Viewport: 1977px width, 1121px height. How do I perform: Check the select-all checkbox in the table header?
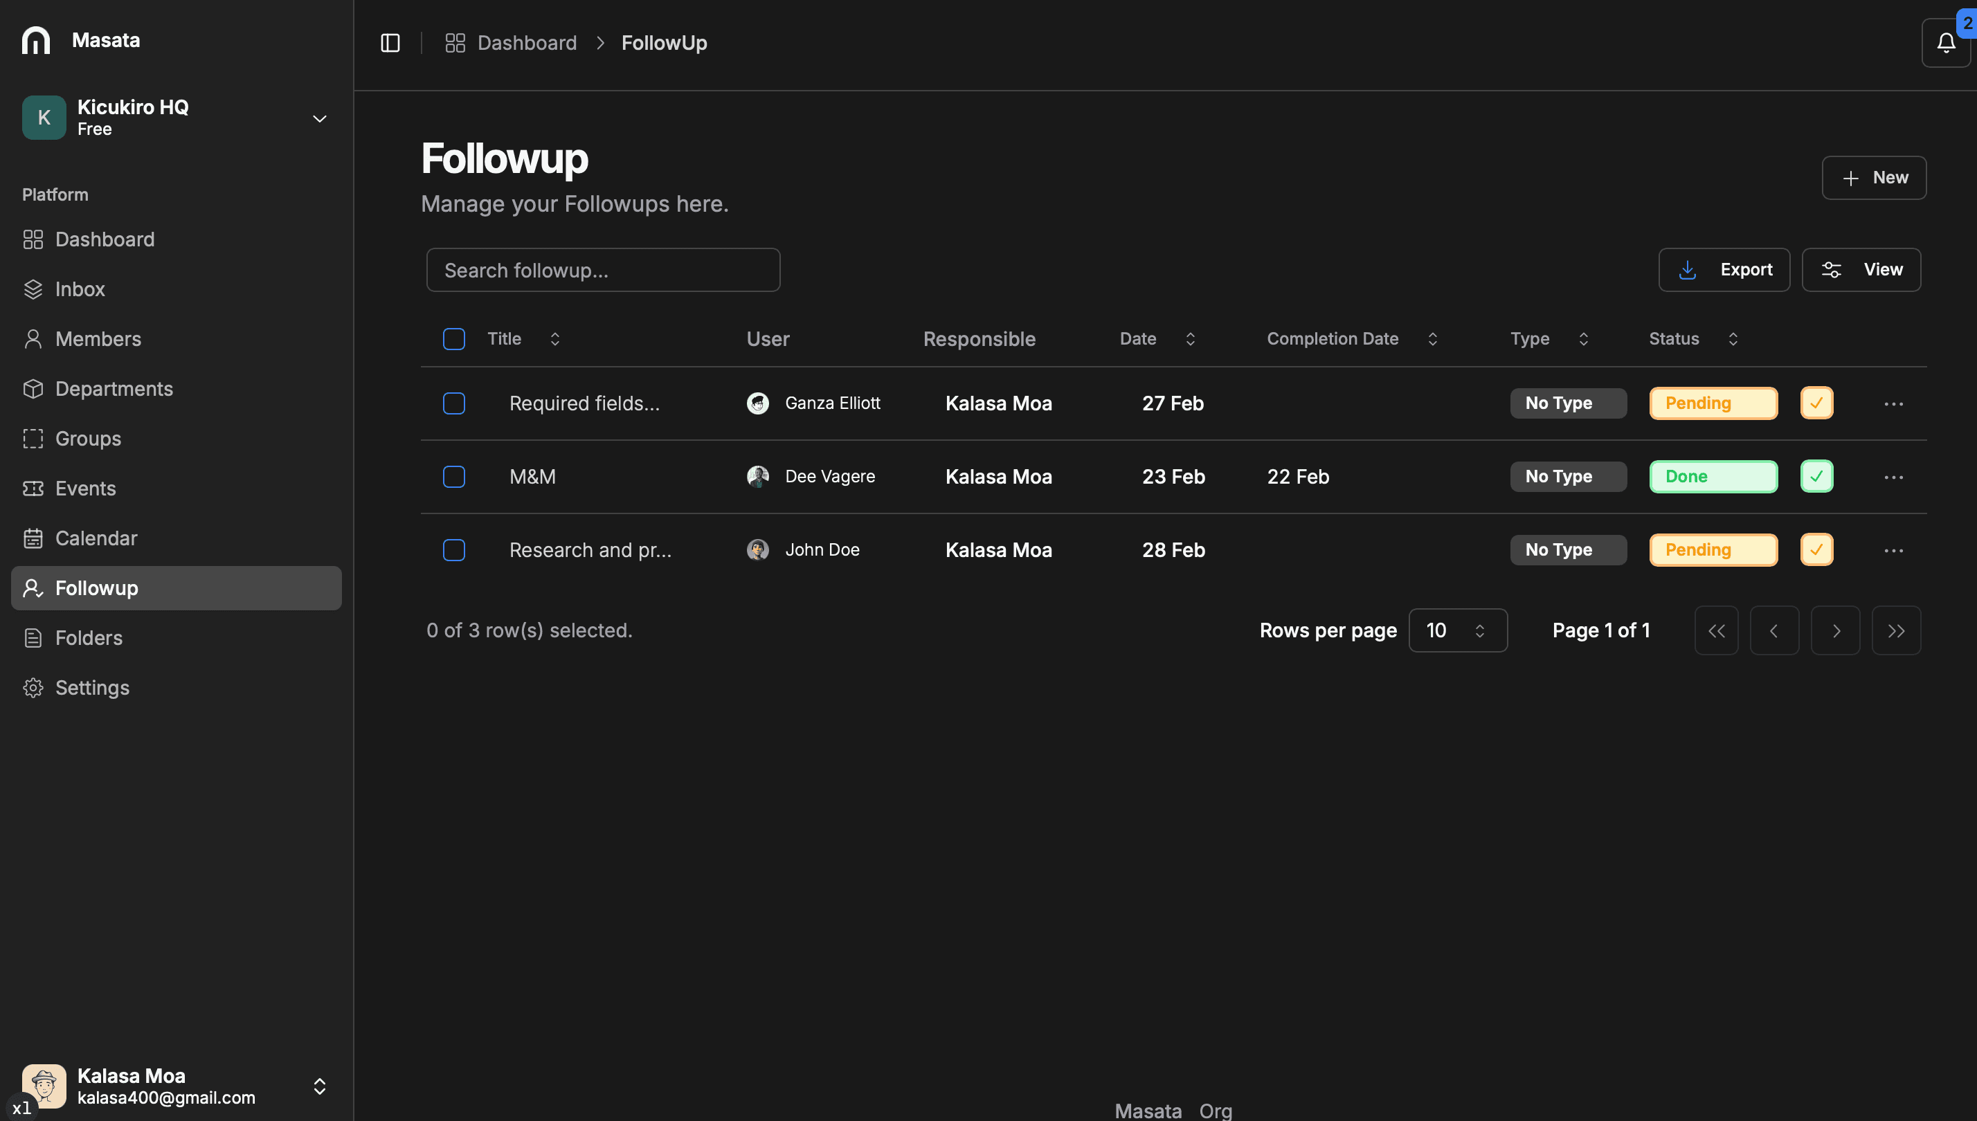[453, 338]
